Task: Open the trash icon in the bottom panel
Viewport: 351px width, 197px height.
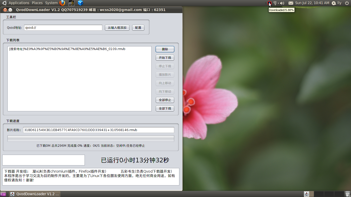Action: [348, 194]
